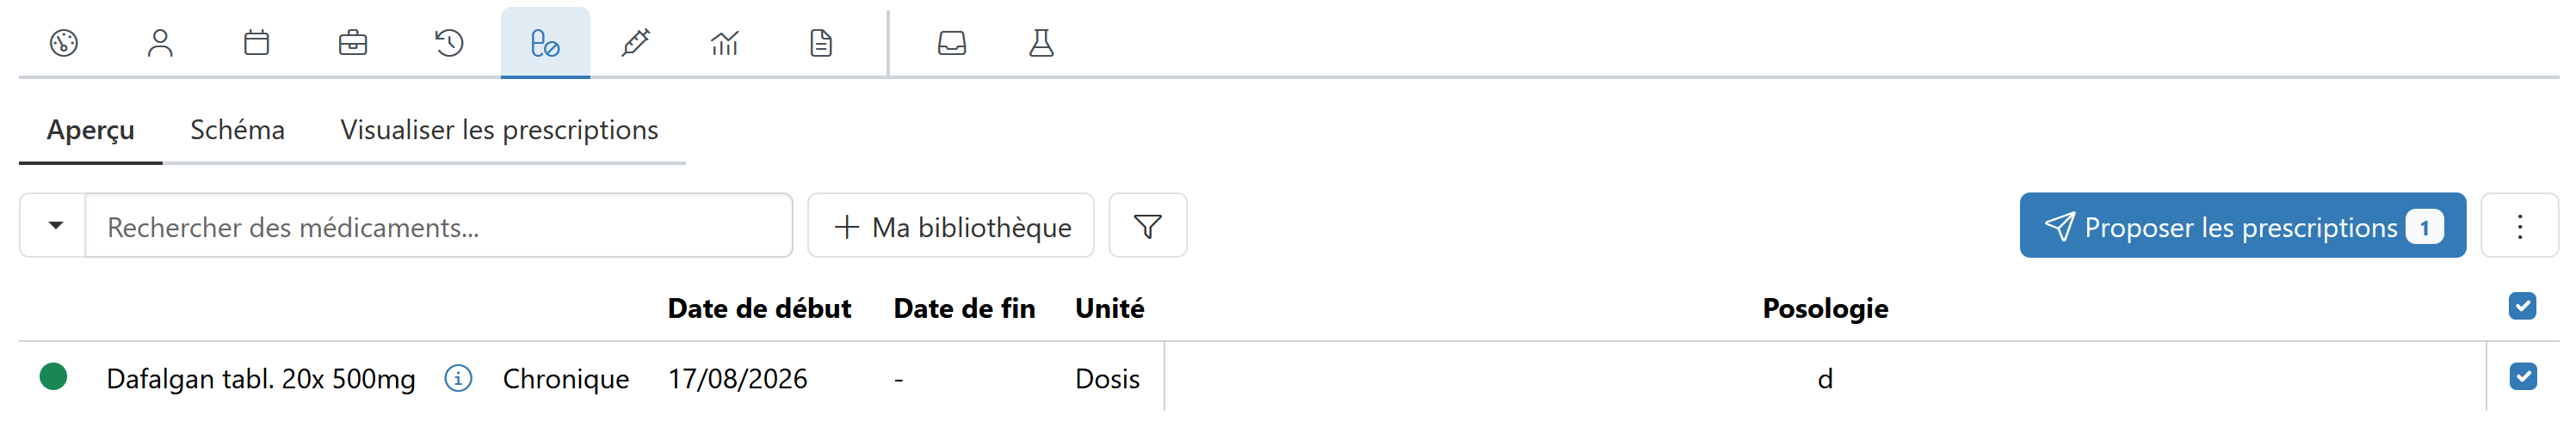The width and height of the screenshot is (2576, 433).
Task: Toggle the select-all checkbox in header
Action: coord(2522,307)
